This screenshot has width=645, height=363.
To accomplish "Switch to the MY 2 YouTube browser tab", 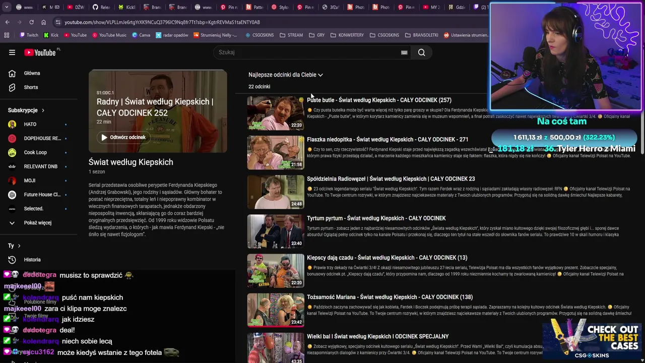I will (431, 7).
